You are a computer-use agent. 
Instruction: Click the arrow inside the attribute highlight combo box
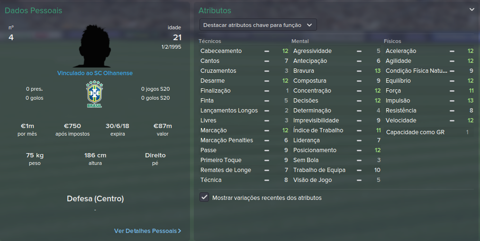click(x=309, y=25)
